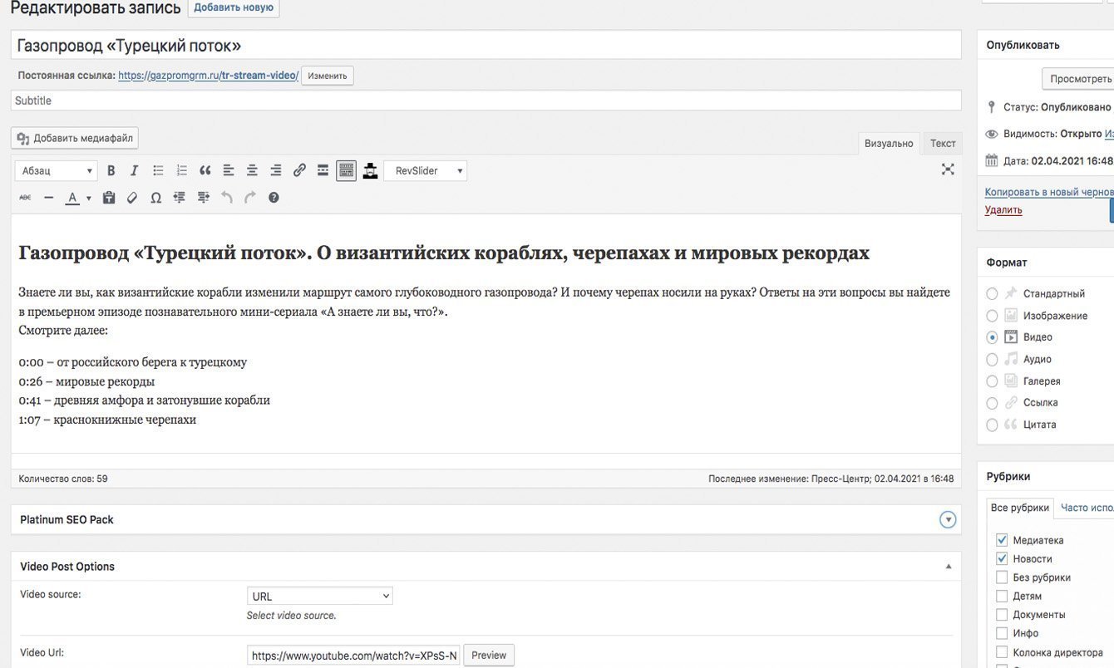The height and width of the screenshot is (668, 1114).
Task: Align text right
Action: point(276,170)
